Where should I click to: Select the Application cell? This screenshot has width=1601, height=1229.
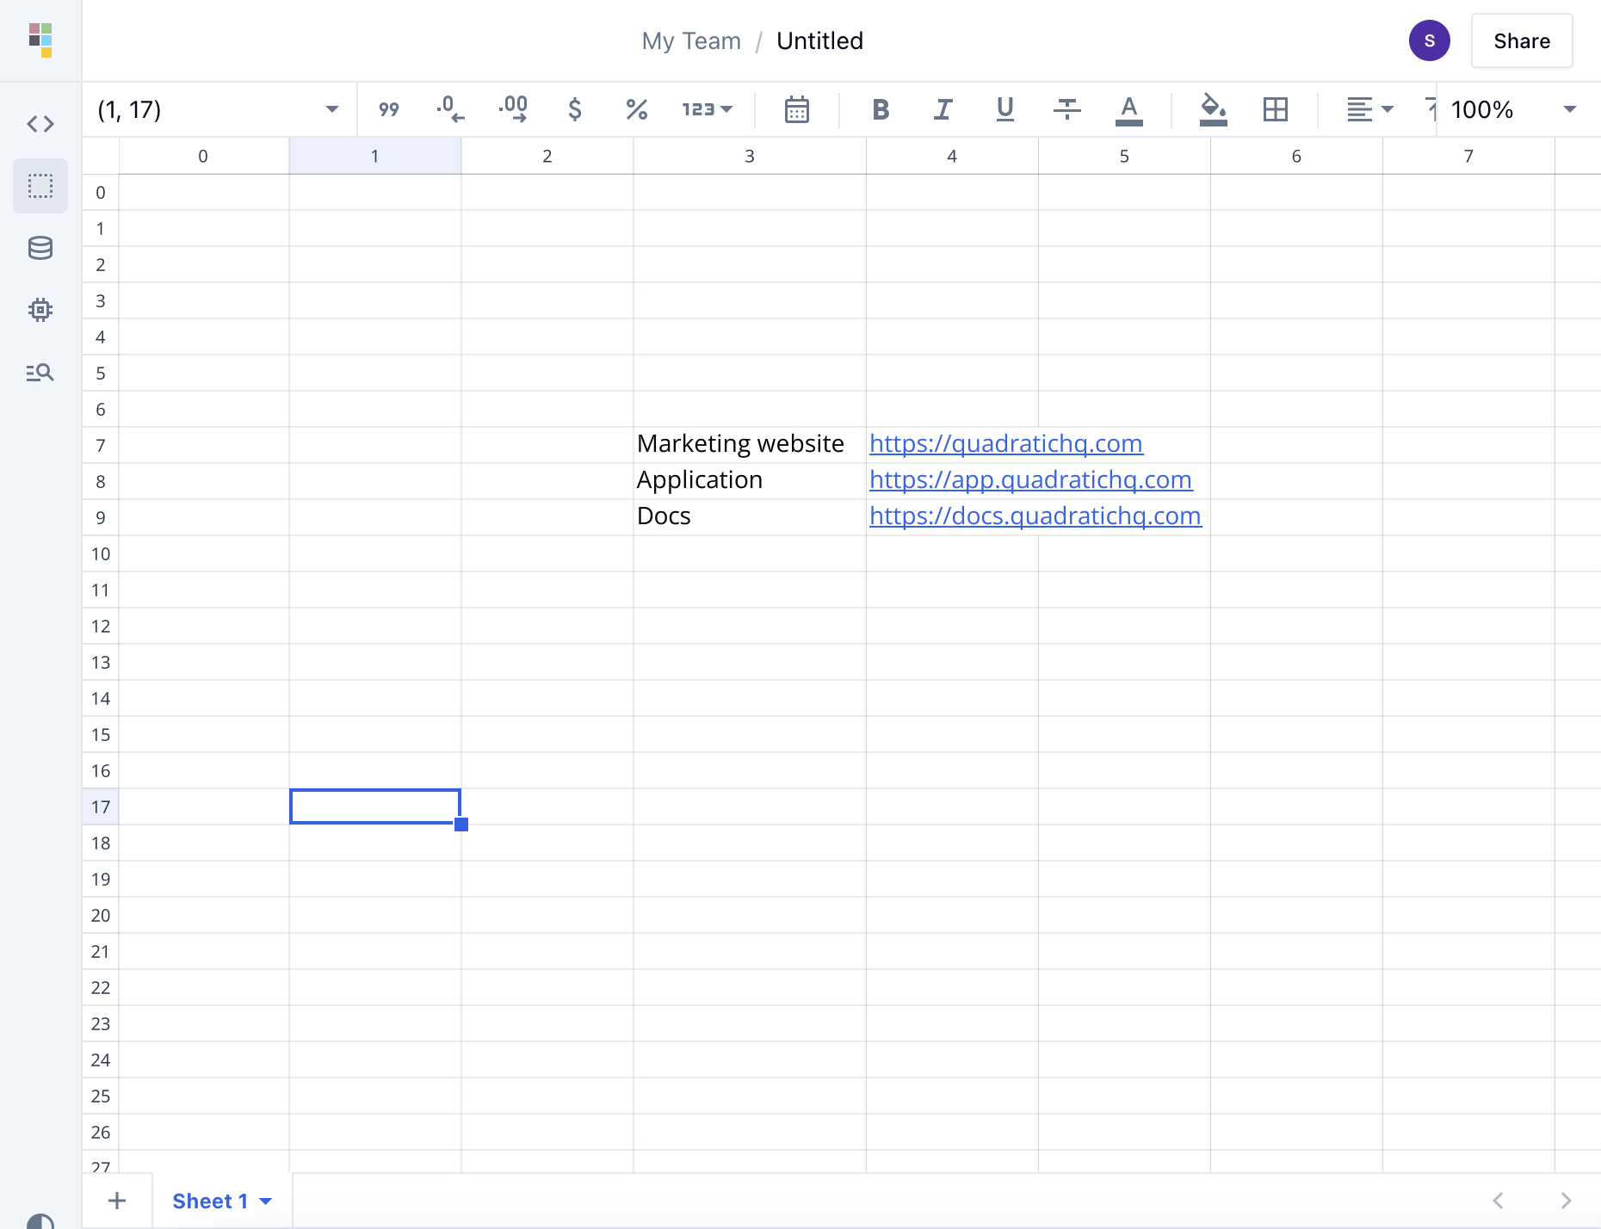coord(750,481)
